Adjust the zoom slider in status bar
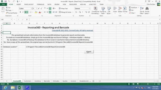The width and height of the screenshot is (161, 90). (148, 84)
